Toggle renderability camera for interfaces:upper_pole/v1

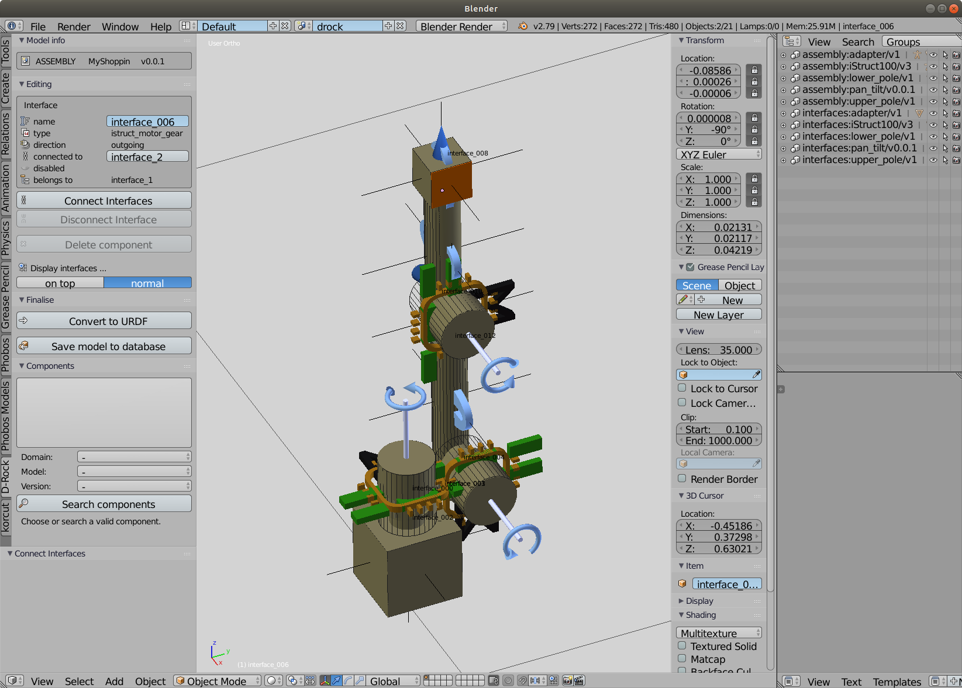point(956,160)
